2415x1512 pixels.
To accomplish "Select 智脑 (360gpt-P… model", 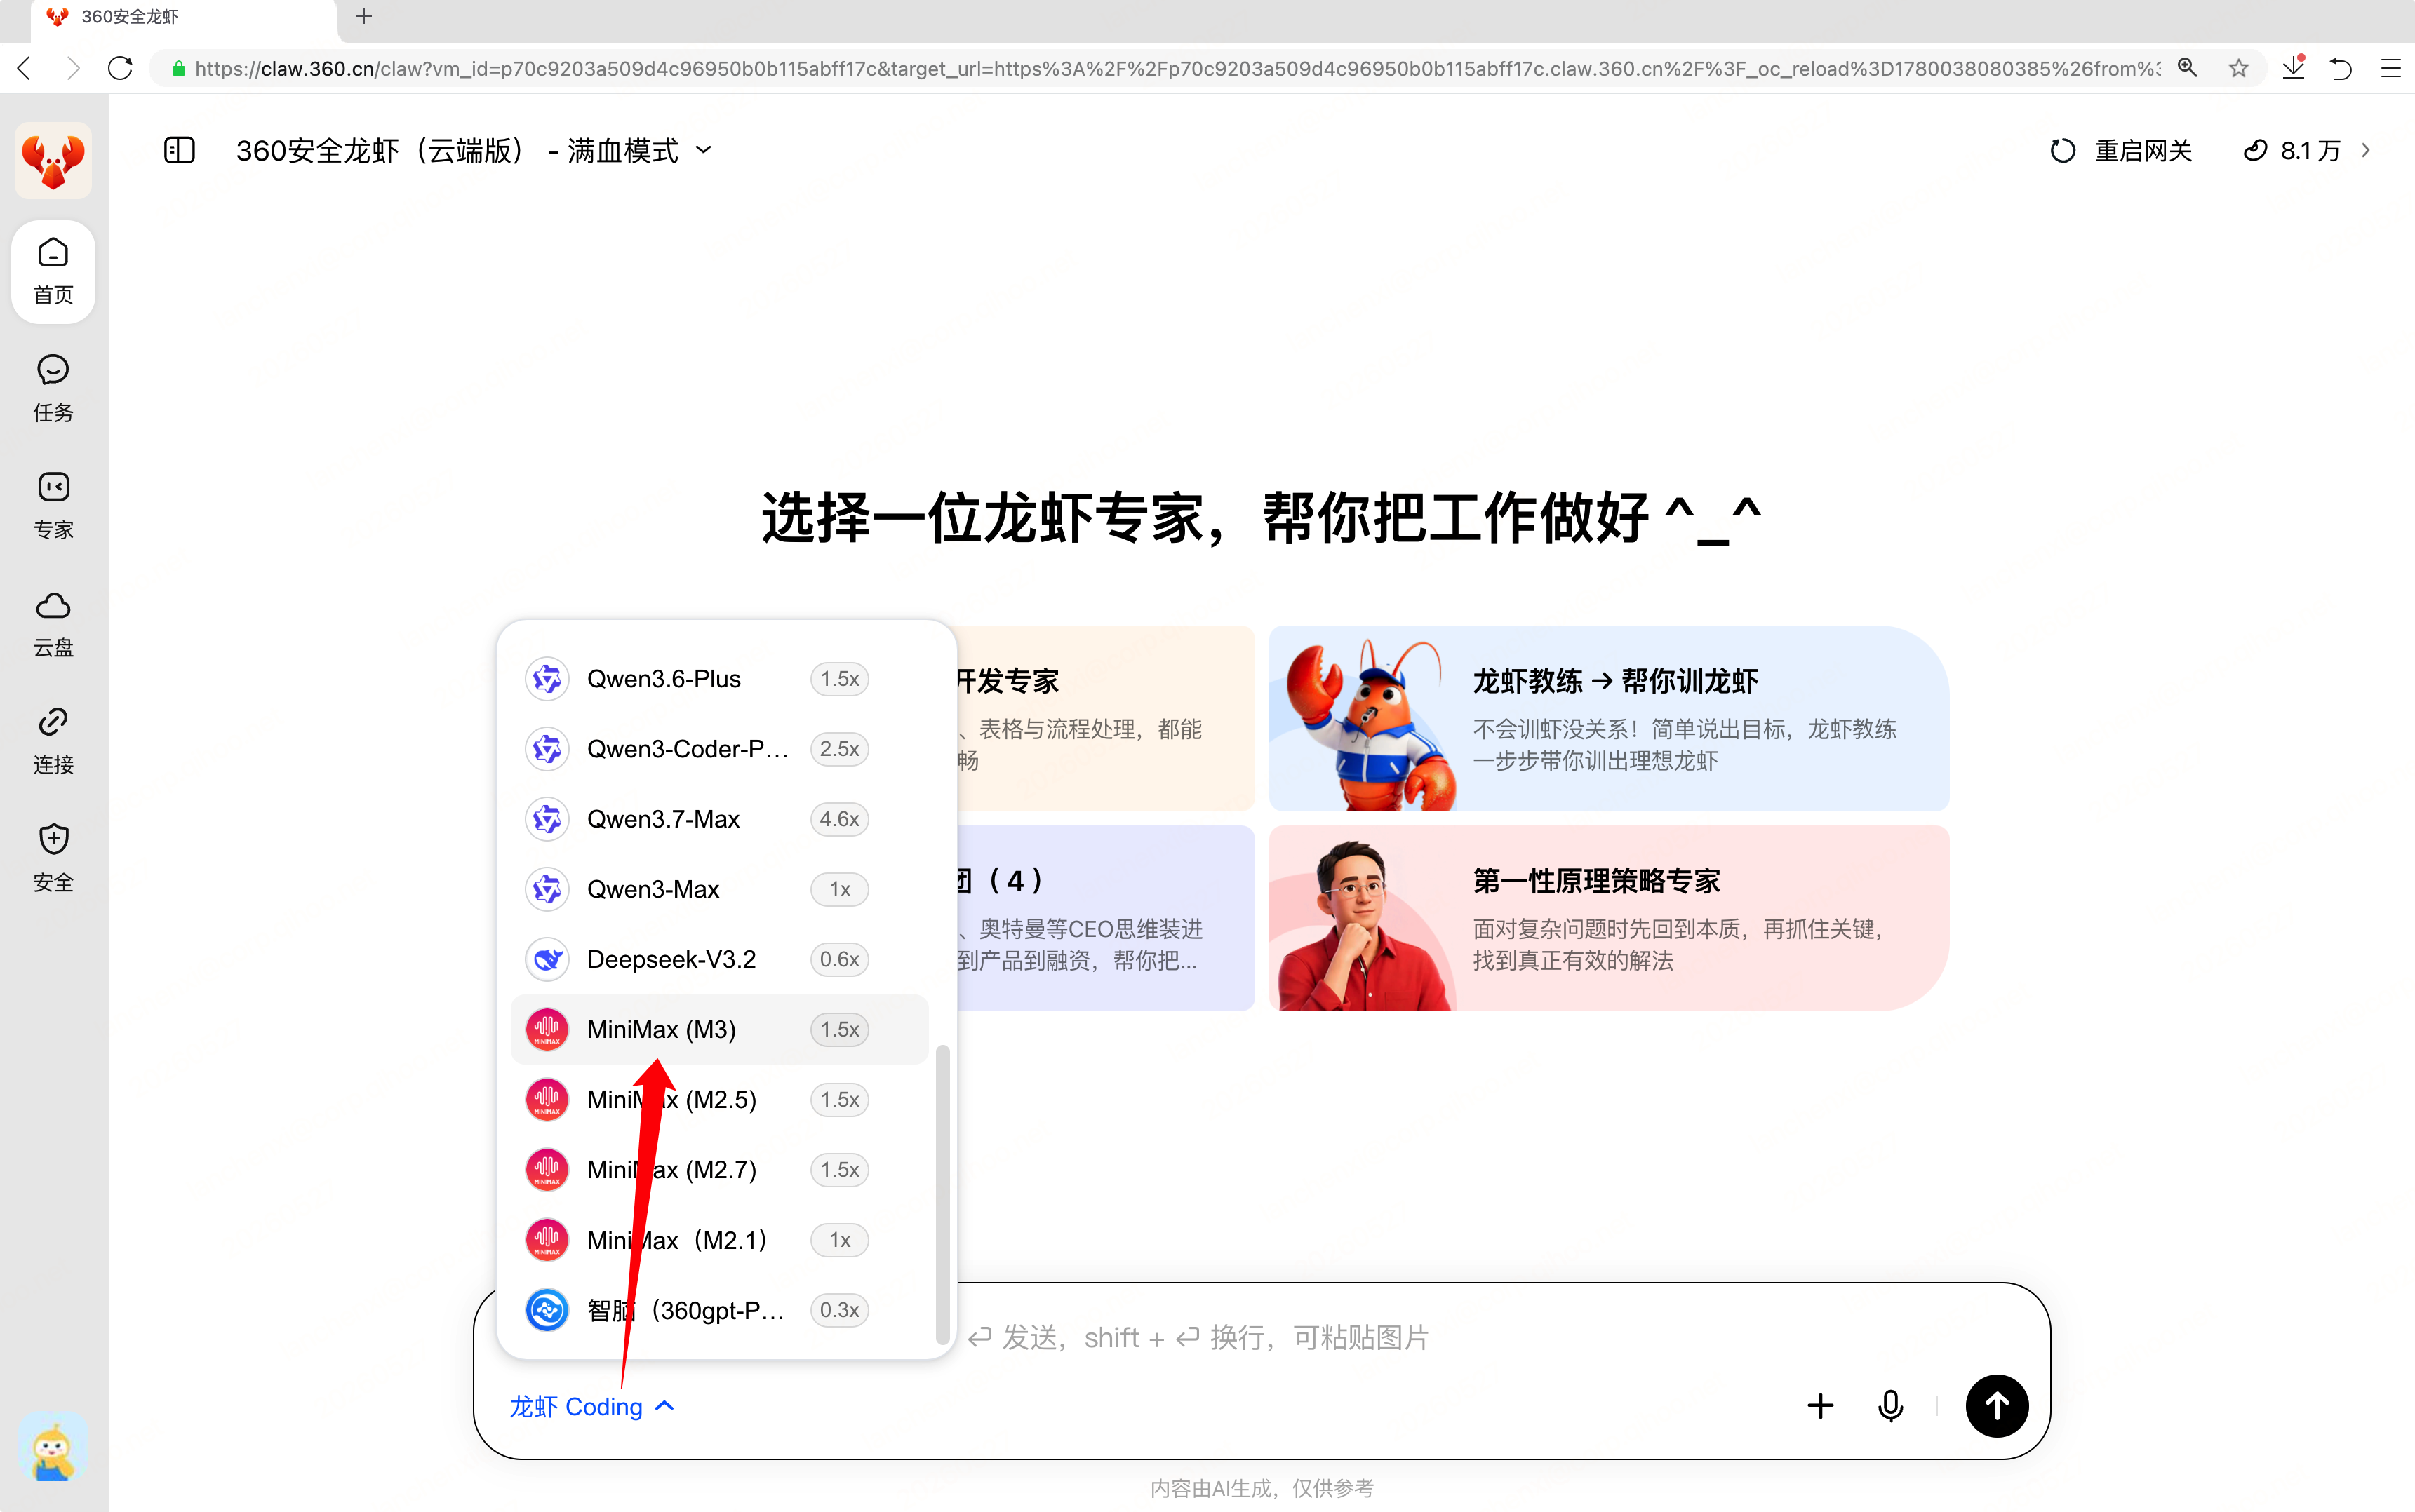I will (719, 1310).
